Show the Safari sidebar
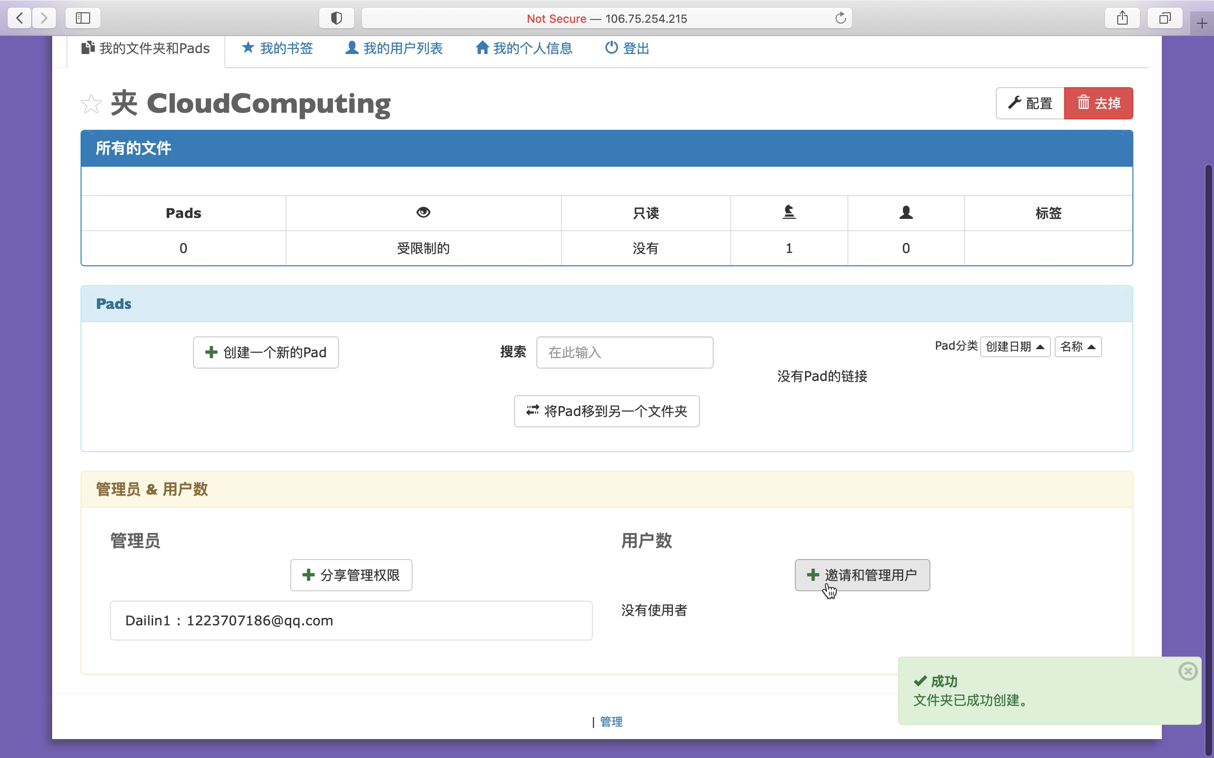 pos(83,18)
